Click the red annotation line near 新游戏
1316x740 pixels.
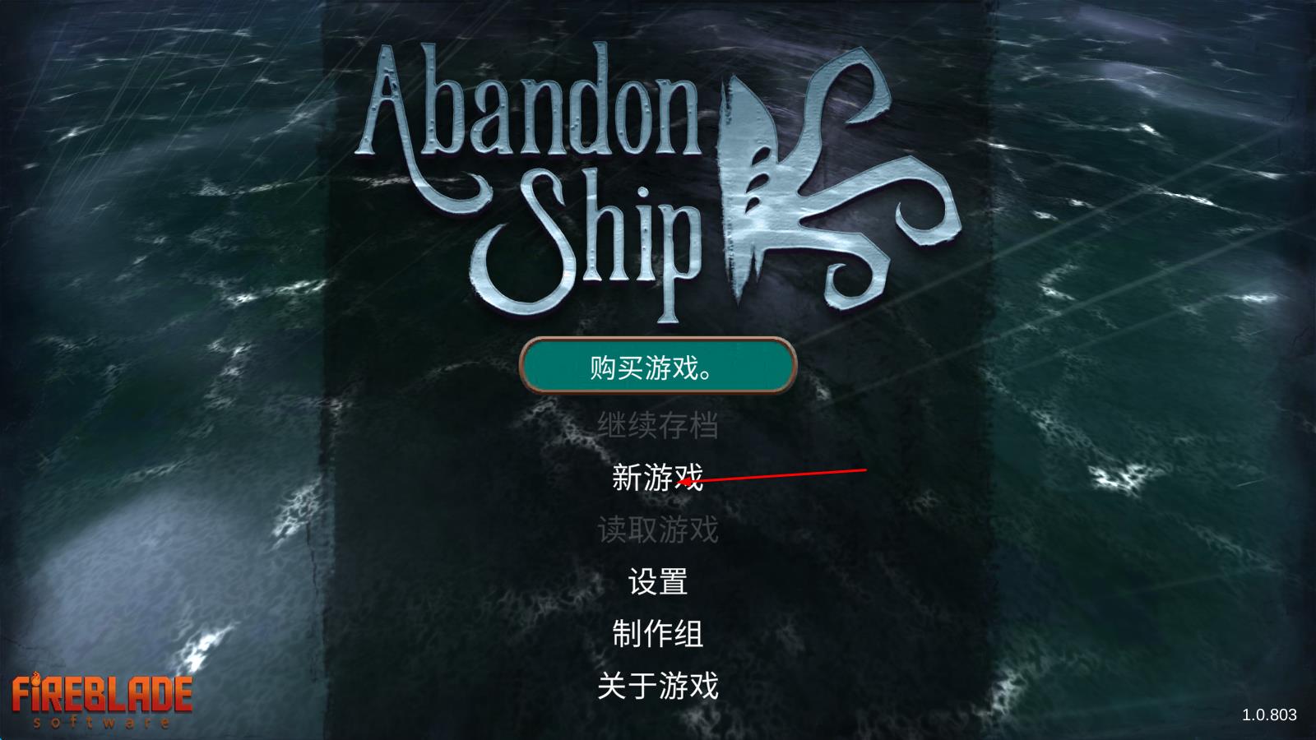(773, 476)
